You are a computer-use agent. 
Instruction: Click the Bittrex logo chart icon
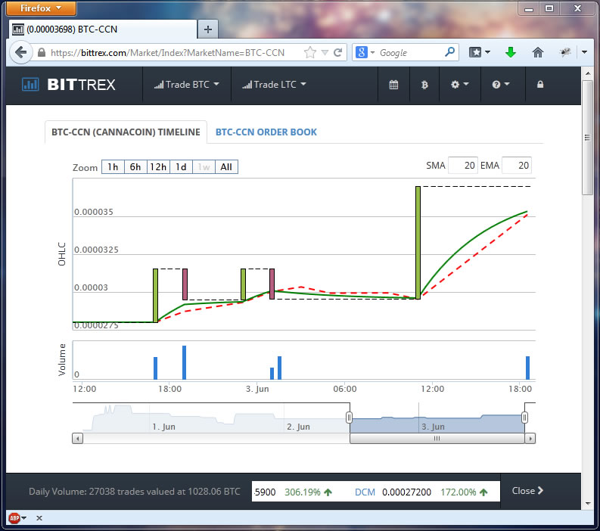[x=30, y=85]
